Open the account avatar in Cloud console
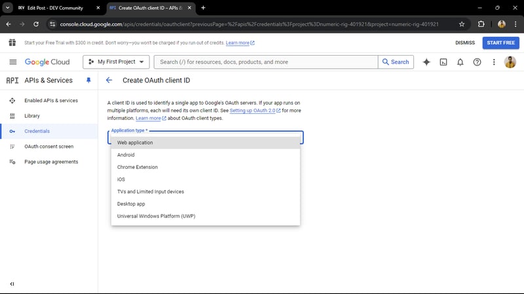Image resolution: width=524 pixels, height=294 pixels. click(x=510, y=62)
